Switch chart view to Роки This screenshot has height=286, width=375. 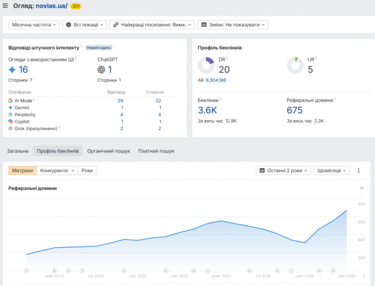87,170
